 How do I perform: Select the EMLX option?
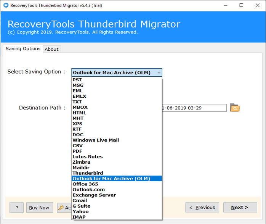point(117,96)
